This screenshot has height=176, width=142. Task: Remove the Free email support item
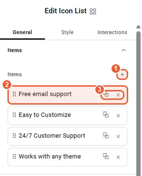tap(118, 95)
